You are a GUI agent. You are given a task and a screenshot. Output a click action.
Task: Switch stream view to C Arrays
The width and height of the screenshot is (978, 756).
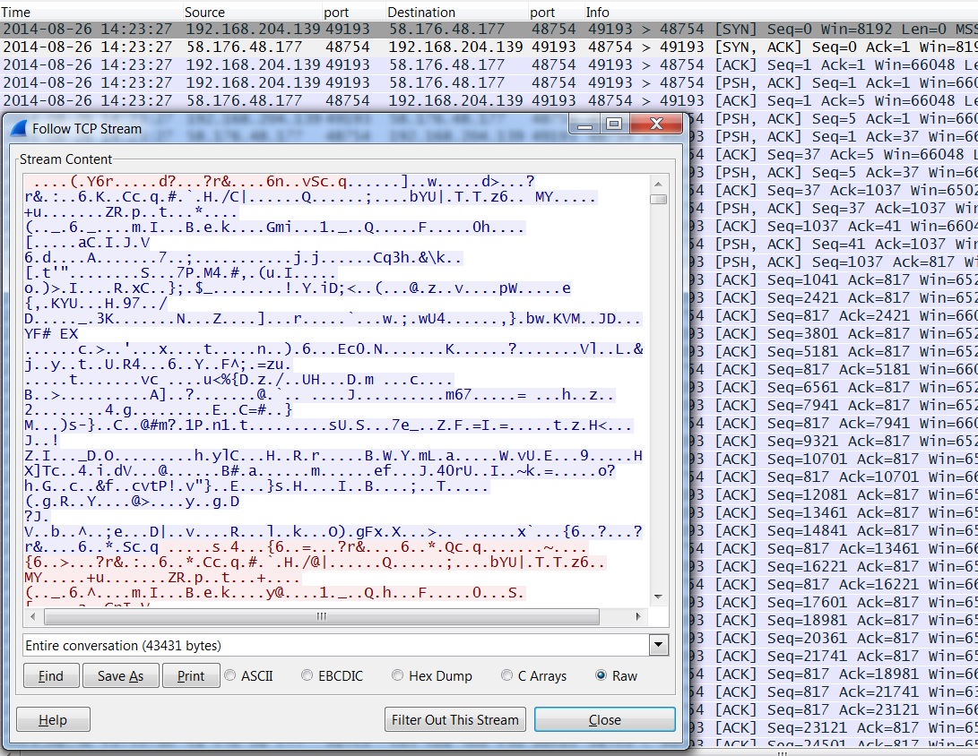coord(507,675)
